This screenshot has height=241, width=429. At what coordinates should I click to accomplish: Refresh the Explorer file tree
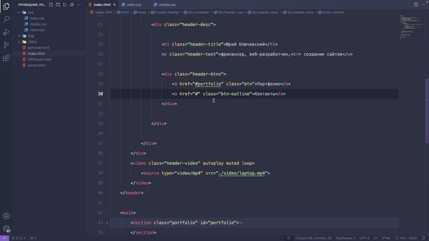pyautogui.click(x=65, y=5)
